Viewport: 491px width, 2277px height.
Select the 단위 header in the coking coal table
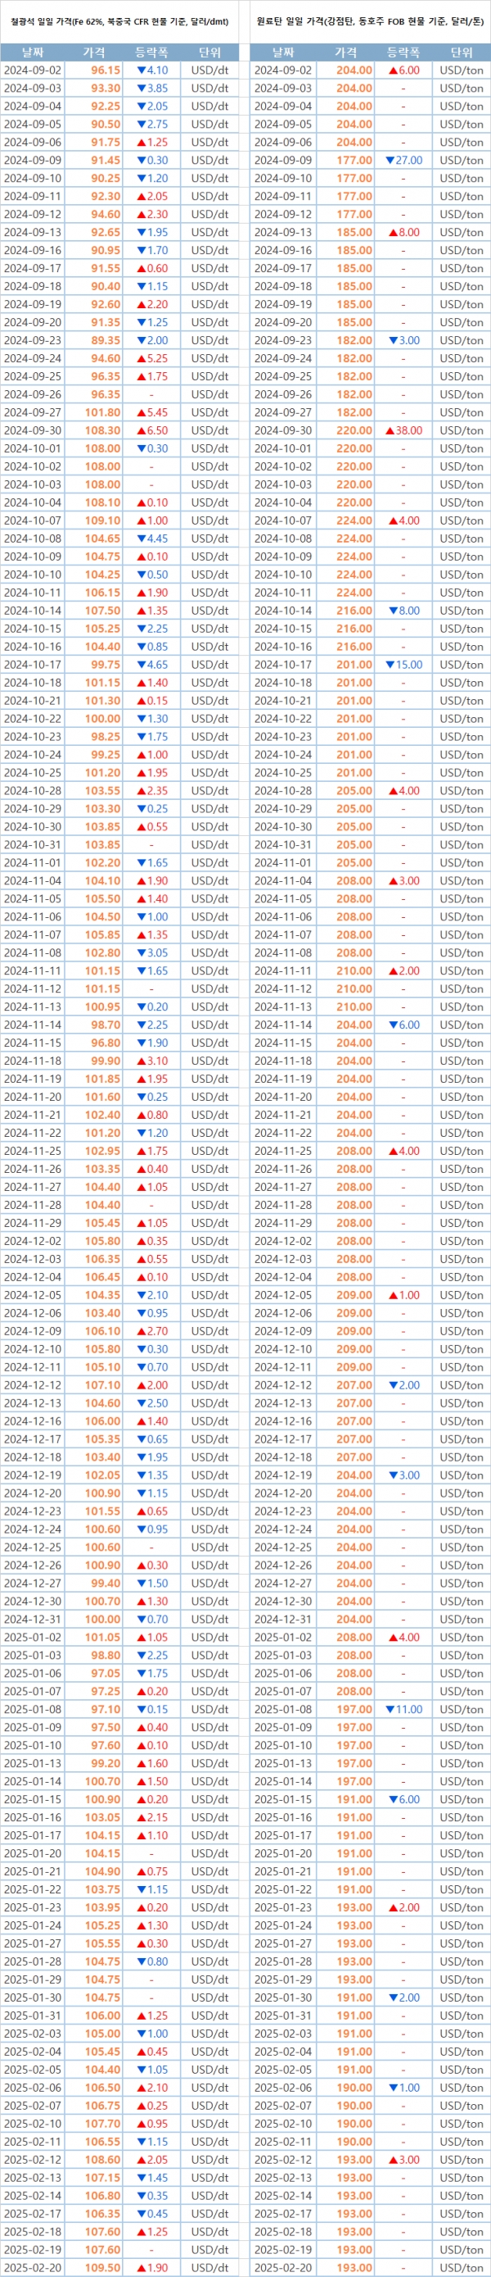coord(461,52)
